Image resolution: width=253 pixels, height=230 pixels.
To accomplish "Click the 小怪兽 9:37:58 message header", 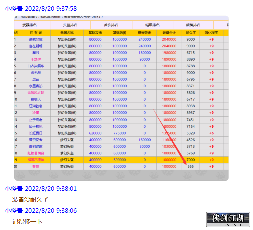I will coord(41,9).
